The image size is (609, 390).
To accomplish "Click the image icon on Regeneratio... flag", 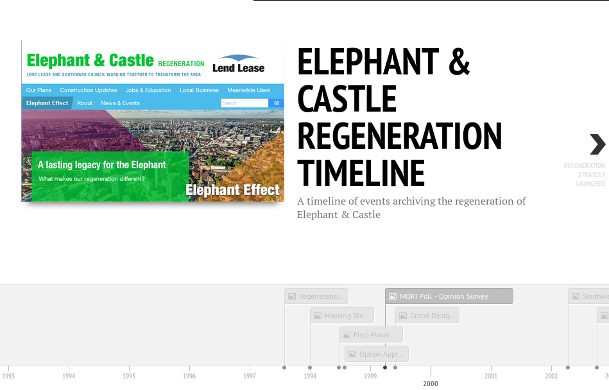I will tap(292, 296).
